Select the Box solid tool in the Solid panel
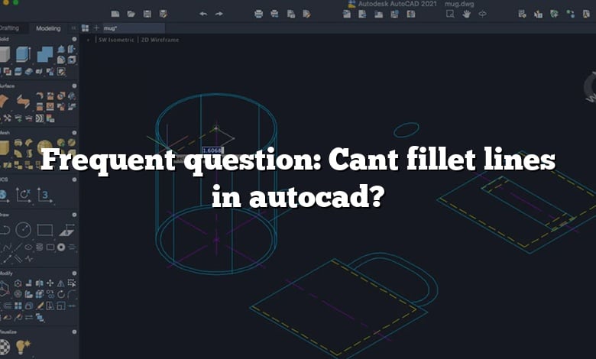The height and width of the screenshot is (359, 596). (4, 54)
